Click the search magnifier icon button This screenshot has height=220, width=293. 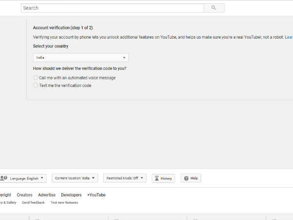point(214,8)
